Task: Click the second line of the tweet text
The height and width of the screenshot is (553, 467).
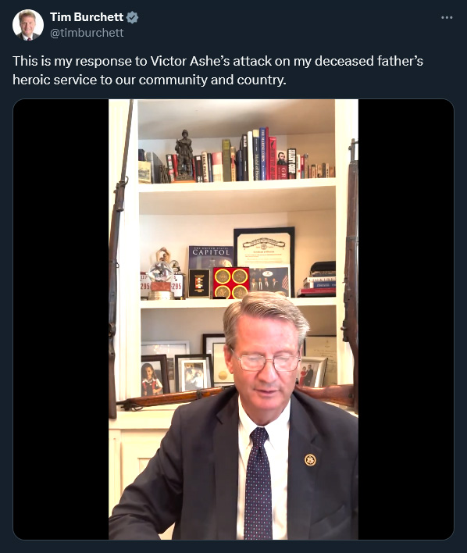Action: (149, 80)
